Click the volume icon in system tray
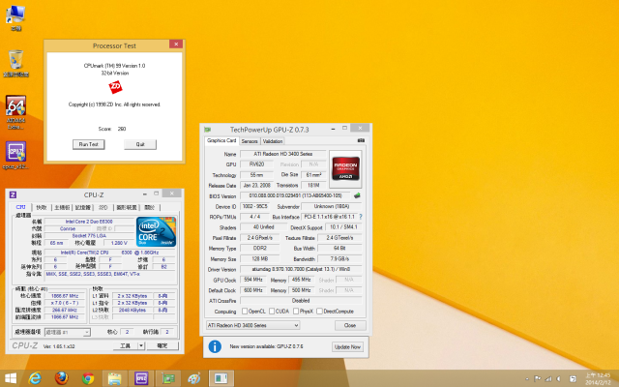Screen dimensions: 619x387 point(559,378)
